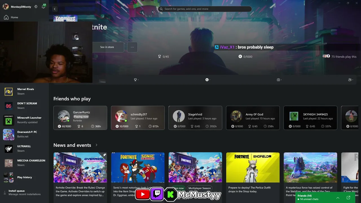This screenshot has height=203, width=361.
Task: Click the Friends (14) unread chats label
Action: click(x=308, y=197)
